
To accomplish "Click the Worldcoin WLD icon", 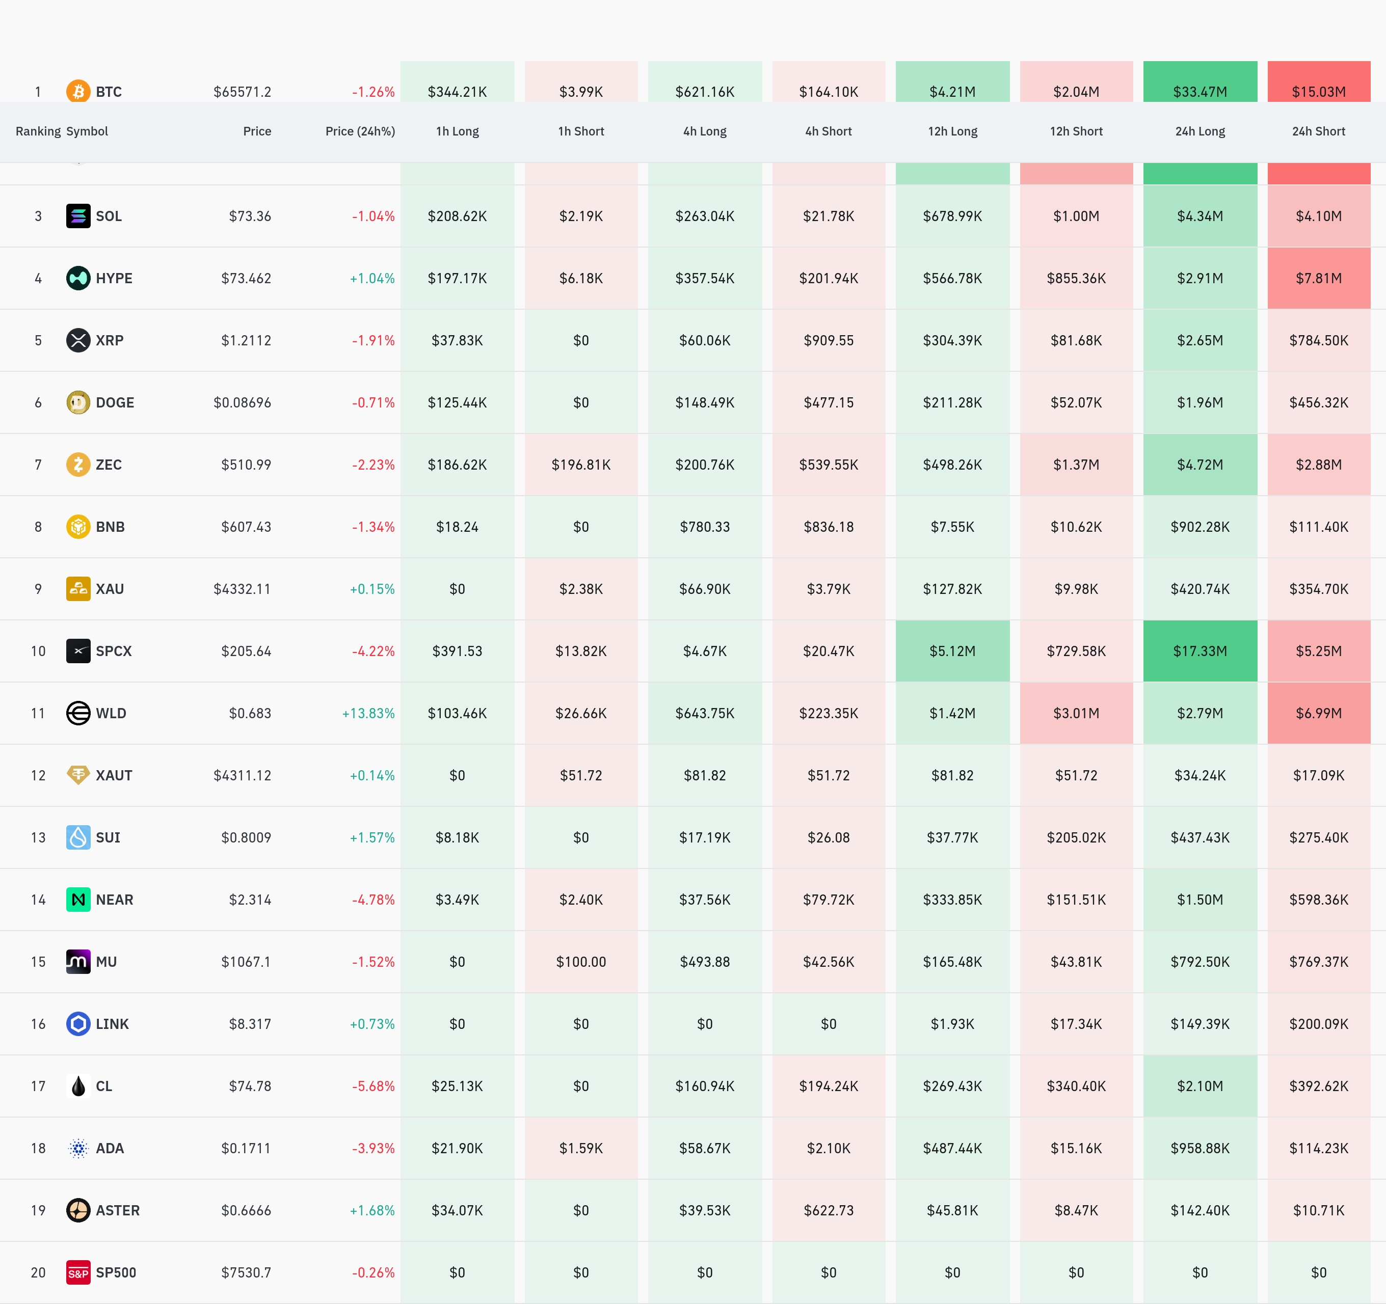I will click(78, 713).
